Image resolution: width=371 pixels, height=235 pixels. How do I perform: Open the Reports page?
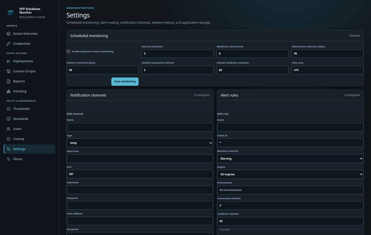pos(30,81)
